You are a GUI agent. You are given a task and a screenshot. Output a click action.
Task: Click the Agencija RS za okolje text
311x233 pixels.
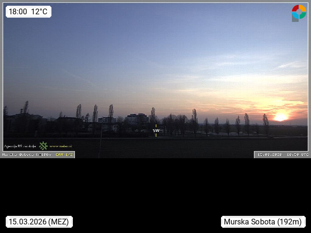tap(20, 146)
